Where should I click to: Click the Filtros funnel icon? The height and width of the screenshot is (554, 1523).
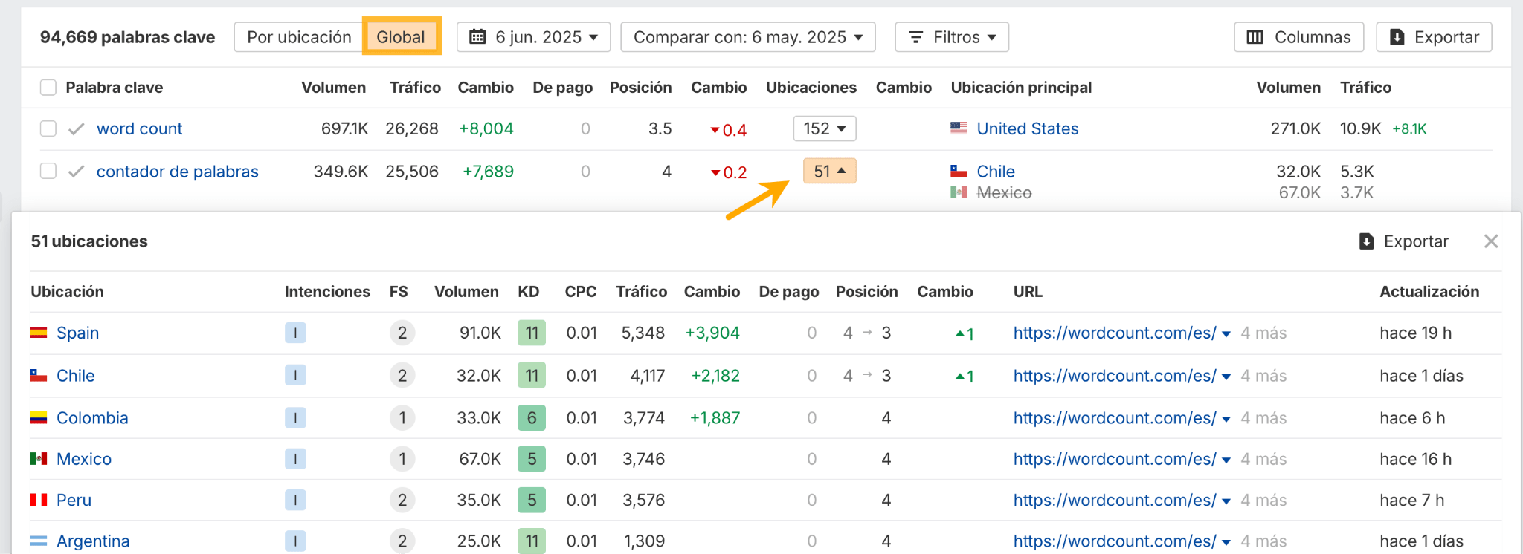[x=916, y=37]
